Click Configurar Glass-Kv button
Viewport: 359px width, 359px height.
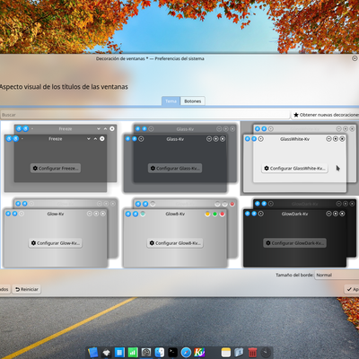tap(175, 168)
